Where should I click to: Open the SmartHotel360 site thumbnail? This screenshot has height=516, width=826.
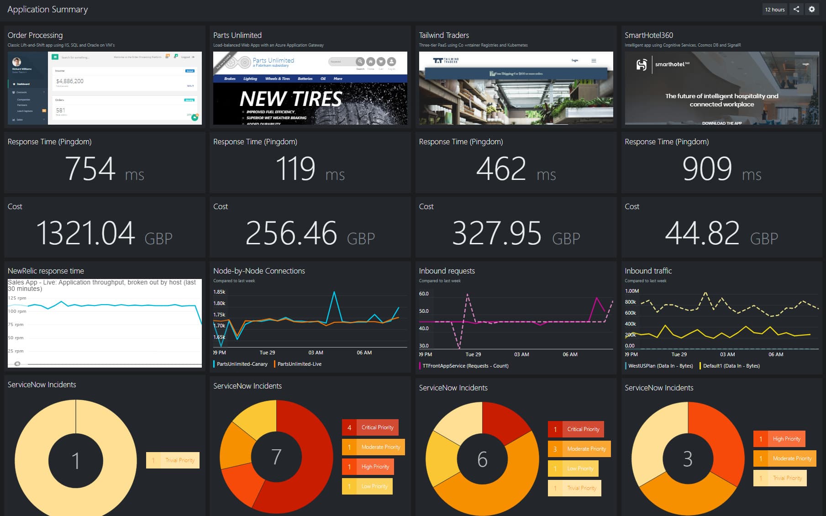[x=722, y=88]
